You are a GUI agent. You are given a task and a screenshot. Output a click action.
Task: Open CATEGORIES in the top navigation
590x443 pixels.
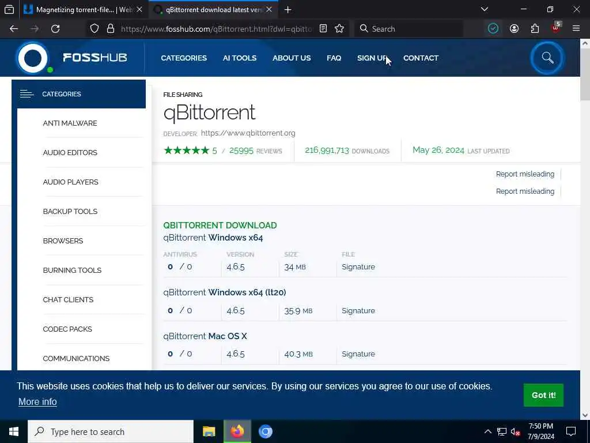click(184, 58)
